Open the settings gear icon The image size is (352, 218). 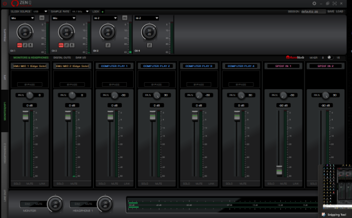click(314, 3)
